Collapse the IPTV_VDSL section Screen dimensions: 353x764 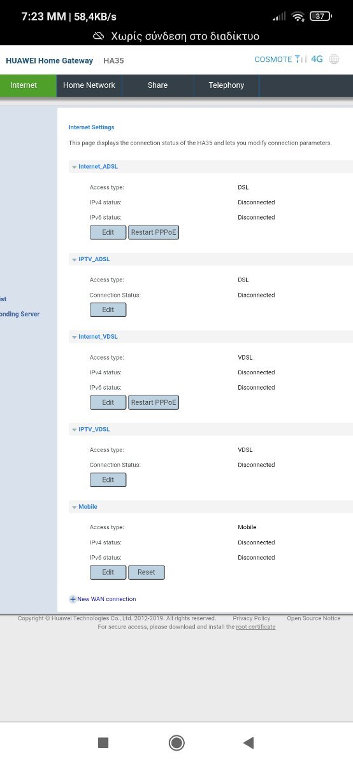pos(75,430)
